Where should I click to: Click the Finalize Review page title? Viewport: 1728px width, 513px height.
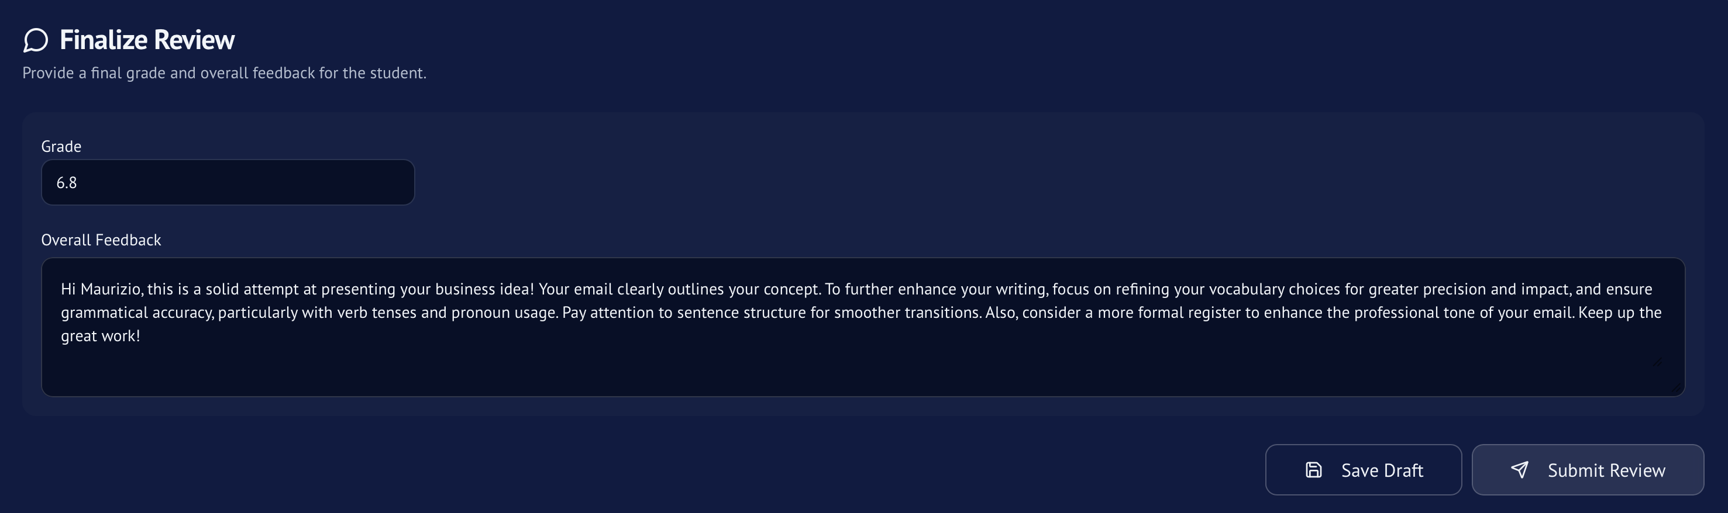148,40
